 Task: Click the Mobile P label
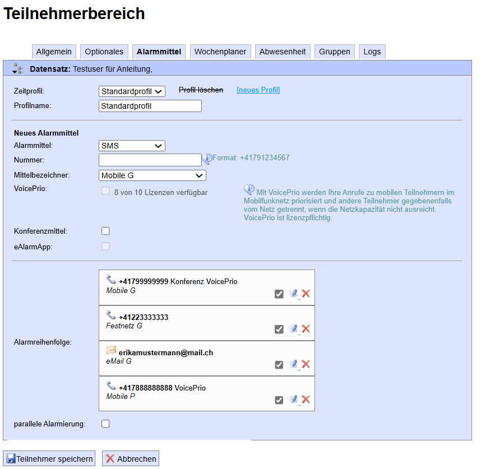121,396
